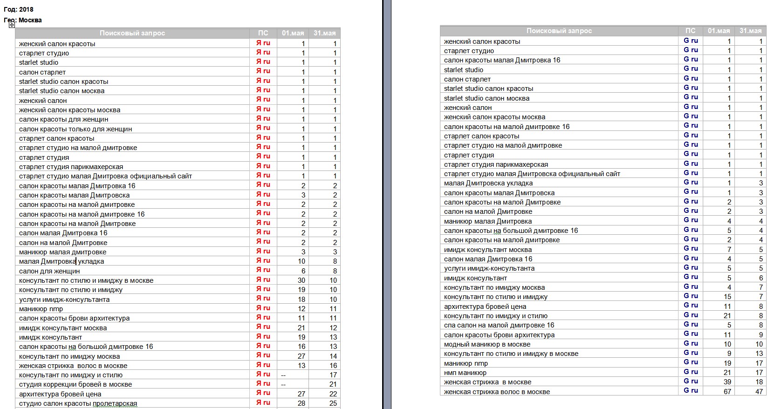Screen dimensions: 768x409
Task: Click '--' in the Я ru 'консультант по имиджу и стилю' row
Action: click(x=283, y=375)
